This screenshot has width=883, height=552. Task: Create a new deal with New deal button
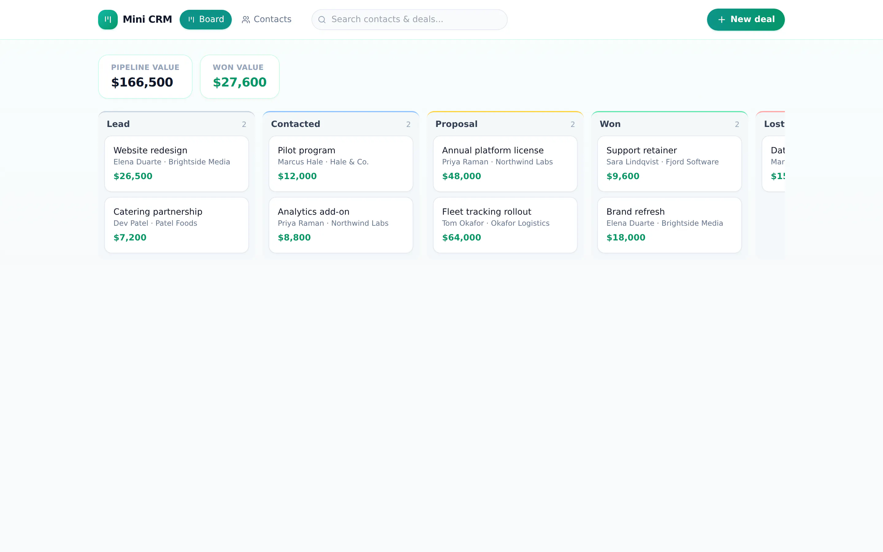point(745,19)
